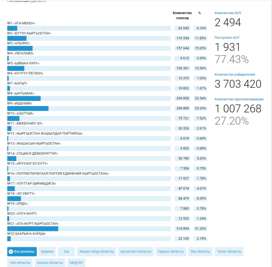This screenshot has height=267, width=272.
Task: Filter results by Бишкек
Action: (x=47, y=252)
